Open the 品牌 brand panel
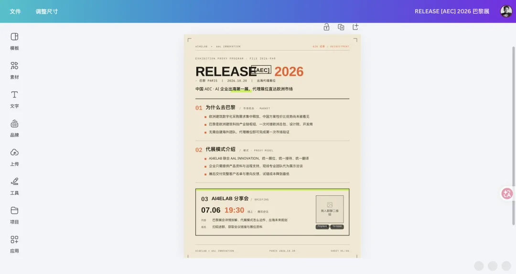The width and height of the screenshot is (516, 274). tap(14, 128)
